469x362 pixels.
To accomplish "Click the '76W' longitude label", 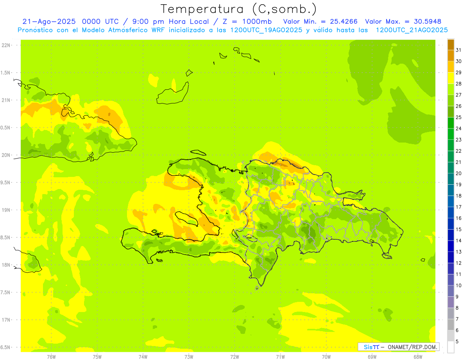I will point(51,357).
